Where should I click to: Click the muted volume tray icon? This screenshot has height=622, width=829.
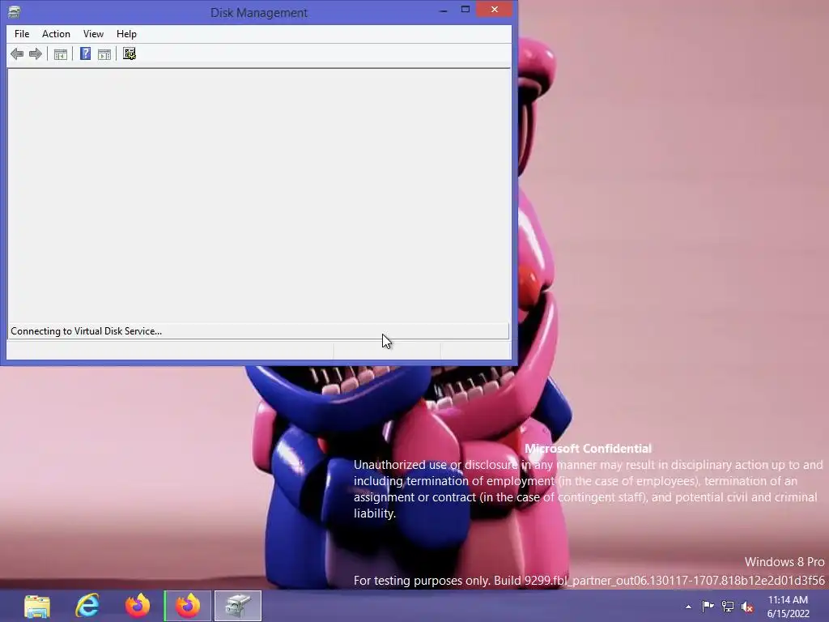pyautogui.click(x=747, y=607)
